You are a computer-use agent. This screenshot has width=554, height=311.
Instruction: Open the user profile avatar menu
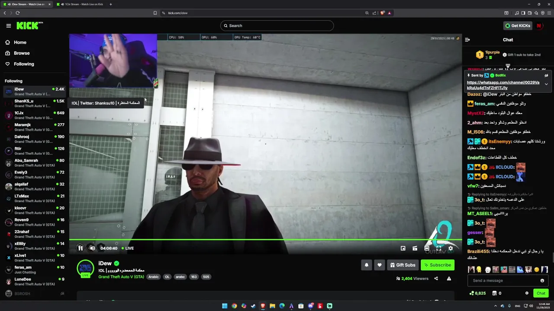click(x=539, y=25)
